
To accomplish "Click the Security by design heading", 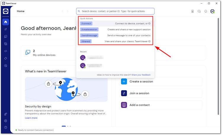I will click(x=38, y=106).
